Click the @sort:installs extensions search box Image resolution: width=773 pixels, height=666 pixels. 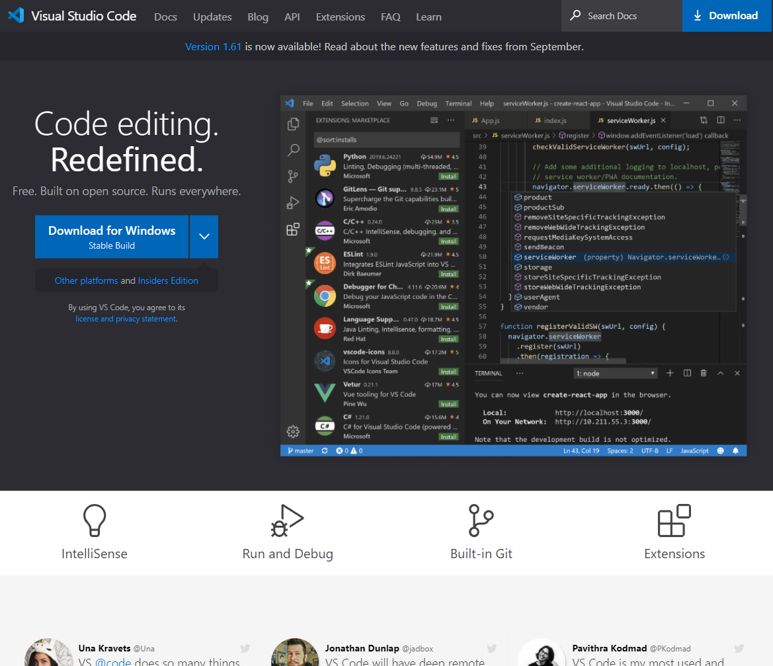pyautogui.click(x=386, y=140)
